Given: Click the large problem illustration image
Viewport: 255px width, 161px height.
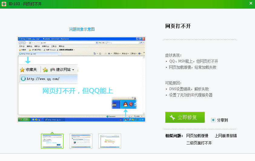Looking at the screenshot, I should pyautogui.click(x=81, y=79).
